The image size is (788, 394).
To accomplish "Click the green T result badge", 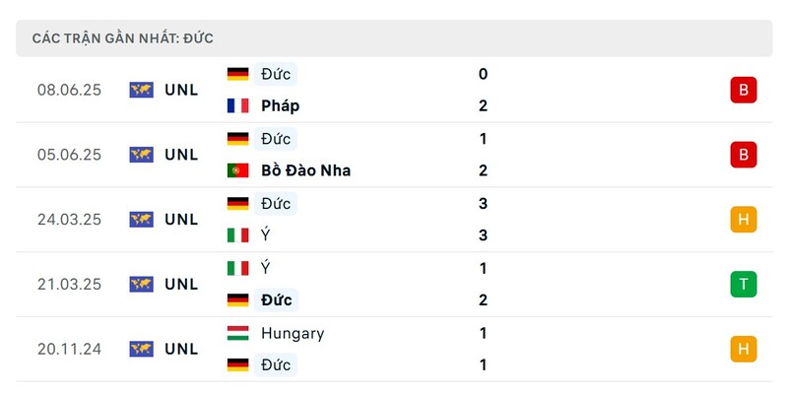I will click(744, 285).
